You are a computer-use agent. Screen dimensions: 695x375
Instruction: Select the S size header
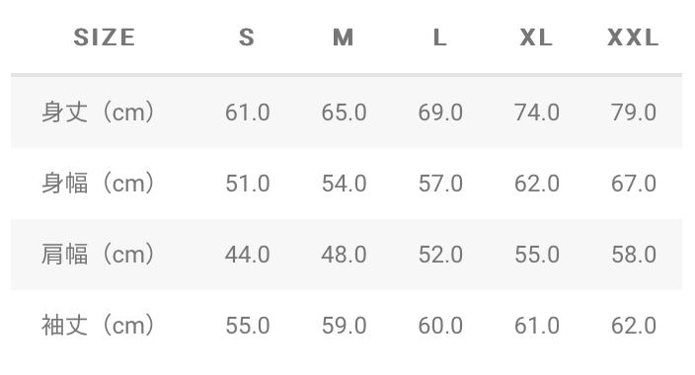(x=247, y=37)
